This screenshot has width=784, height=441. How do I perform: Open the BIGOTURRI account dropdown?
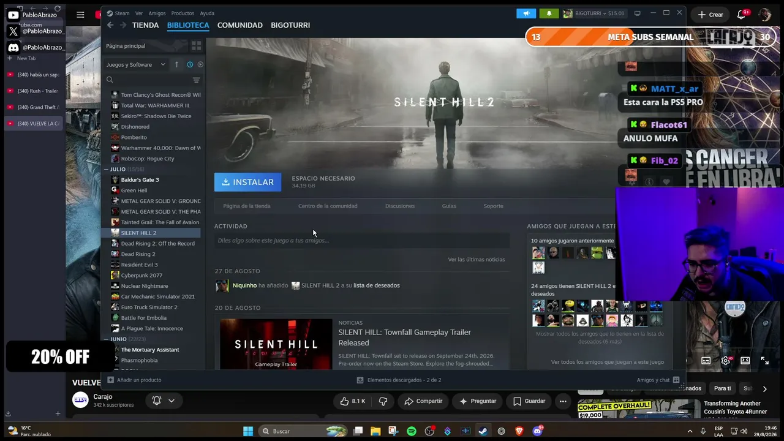coord(594,13)
